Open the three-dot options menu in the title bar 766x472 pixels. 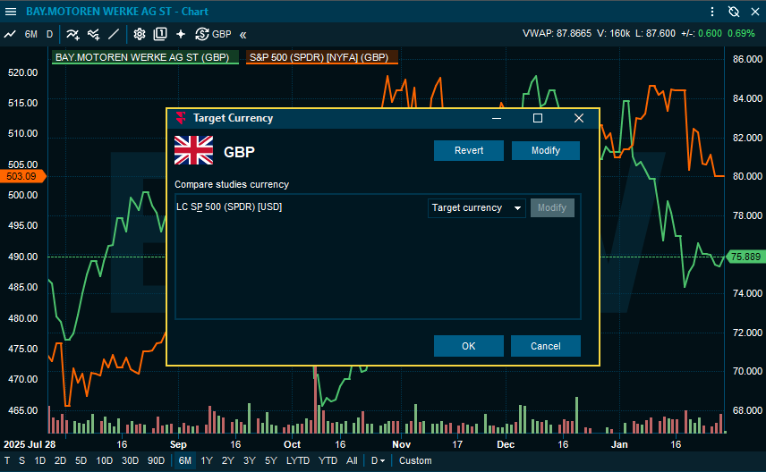click(x=712, y=11)
